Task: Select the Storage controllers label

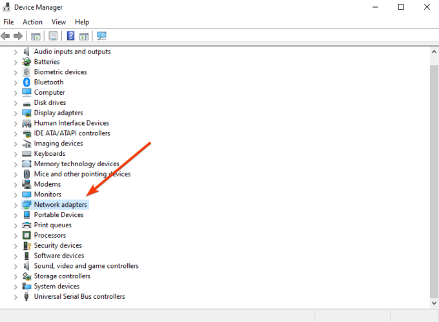Action: [x=62, y=276]
